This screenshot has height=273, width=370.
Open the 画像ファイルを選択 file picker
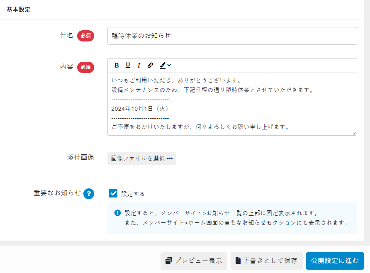141,158
